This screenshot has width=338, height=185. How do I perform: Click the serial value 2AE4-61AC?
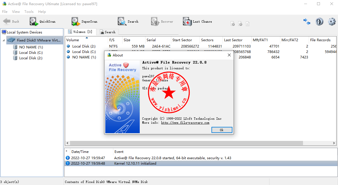(x=161, y=46)
